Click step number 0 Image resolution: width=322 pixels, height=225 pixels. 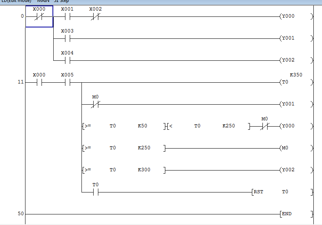[22, 16]
